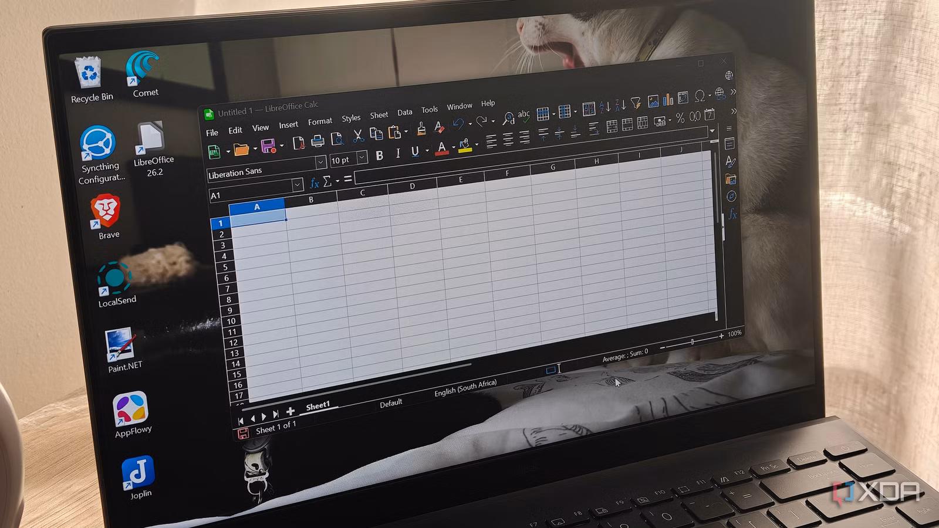The image size is (939, 528).
Task: Click the Print icon
Action: pos(317,141)
